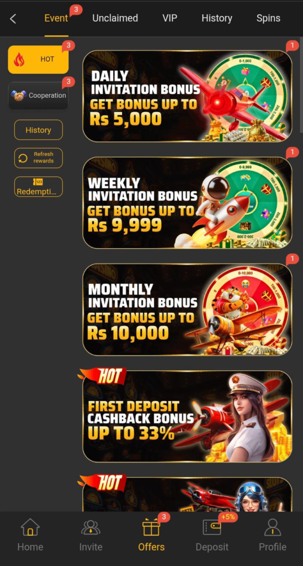Switch to the Unclaimed tab
This screenshot has height=566, width=303.
(115, 18)
